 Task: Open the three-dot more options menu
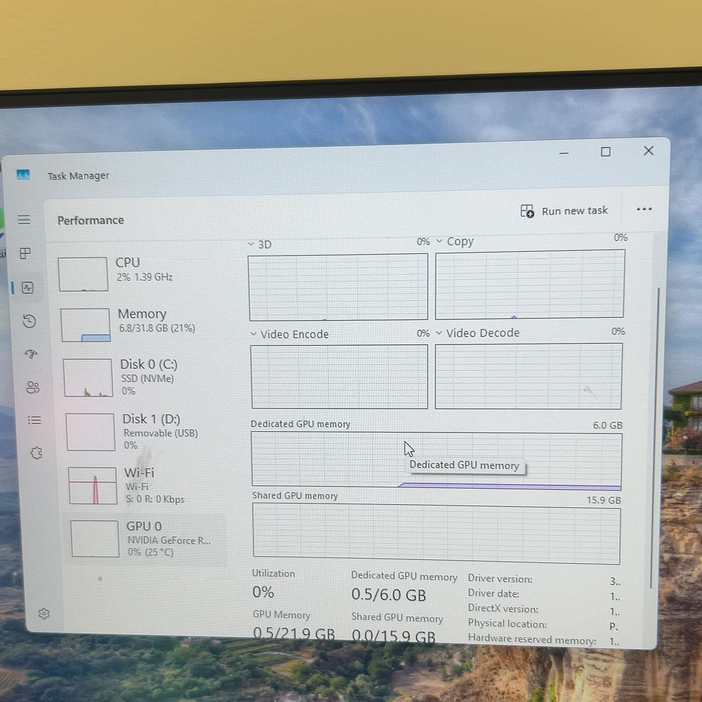644,209
